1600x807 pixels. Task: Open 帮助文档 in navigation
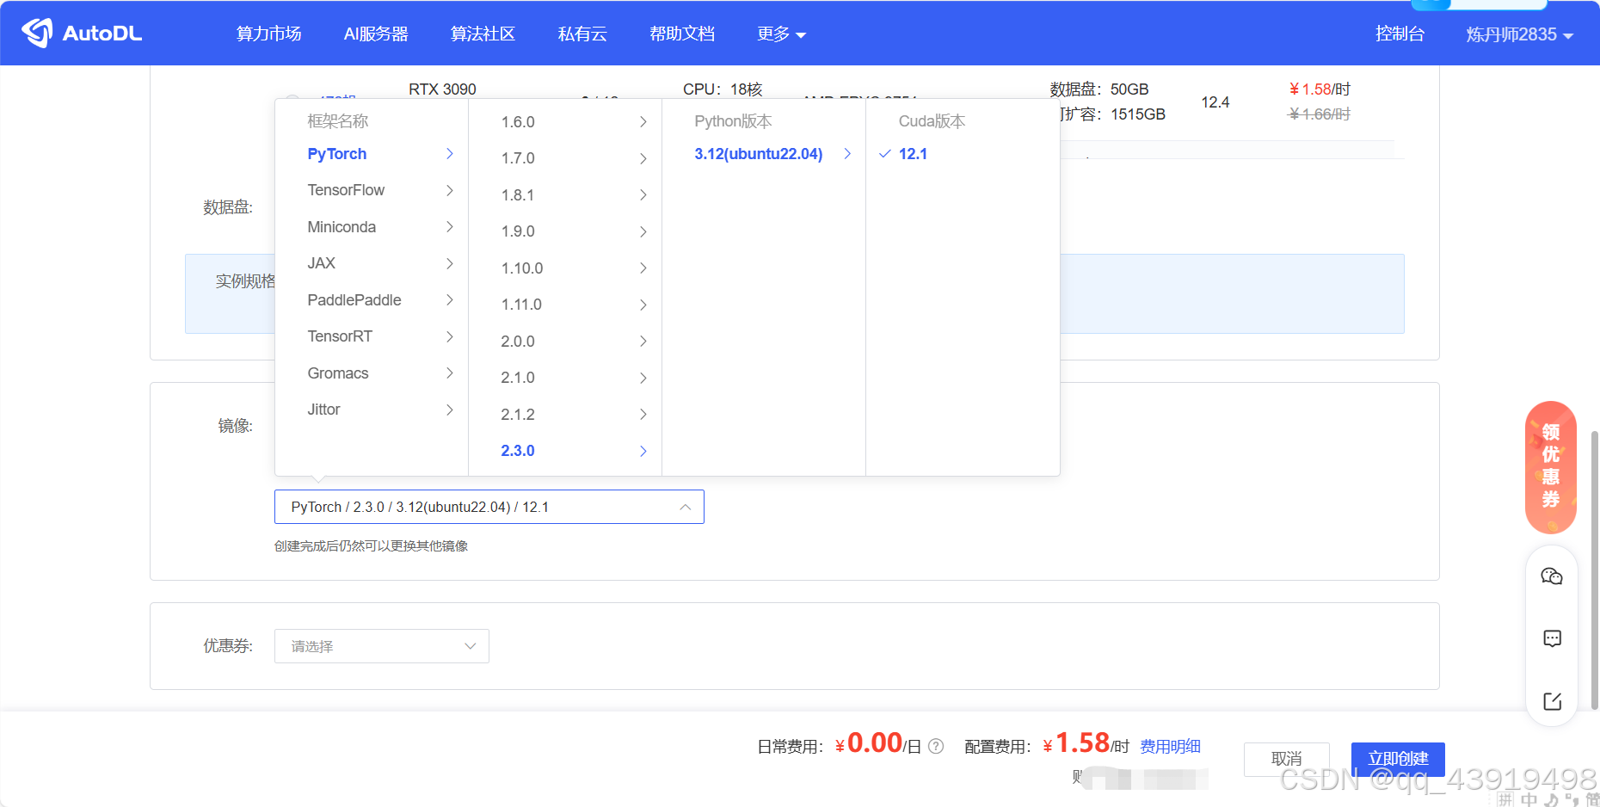click(682, 34)
